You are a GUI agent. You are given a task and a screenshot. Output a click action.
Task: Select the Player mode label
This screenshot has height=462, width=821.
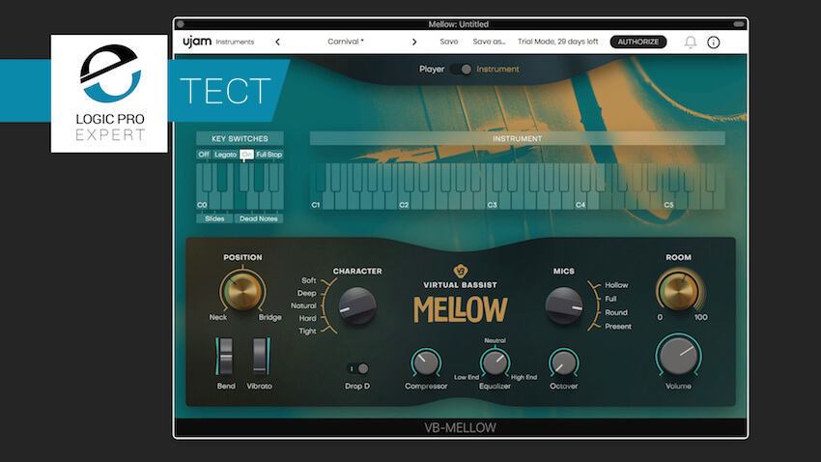point(432,70)
